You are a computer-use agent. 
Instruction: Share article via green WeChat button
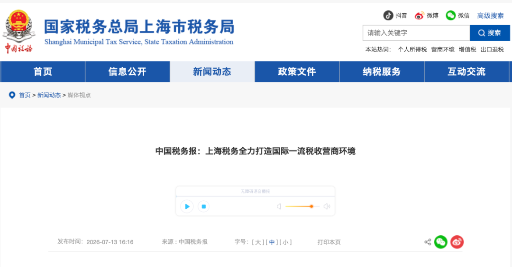[440, 242]
